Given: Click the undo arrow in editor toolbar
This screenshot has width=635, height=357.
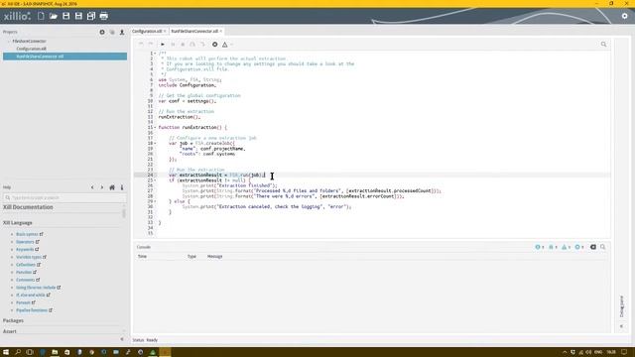Looking at the screenshot, I should 141,44.
